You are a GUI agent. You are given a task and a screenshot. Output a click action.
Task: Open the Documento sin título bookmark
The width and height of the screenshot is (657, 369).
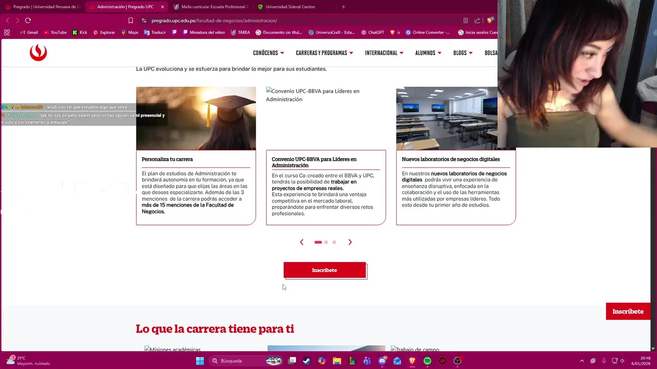(x=279, y=32)
